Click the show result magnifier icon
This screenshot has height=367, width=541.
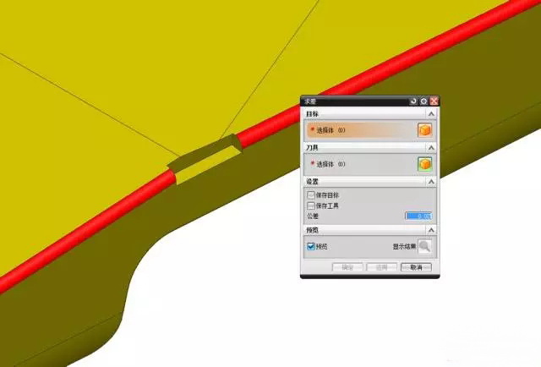pos(424,247)
